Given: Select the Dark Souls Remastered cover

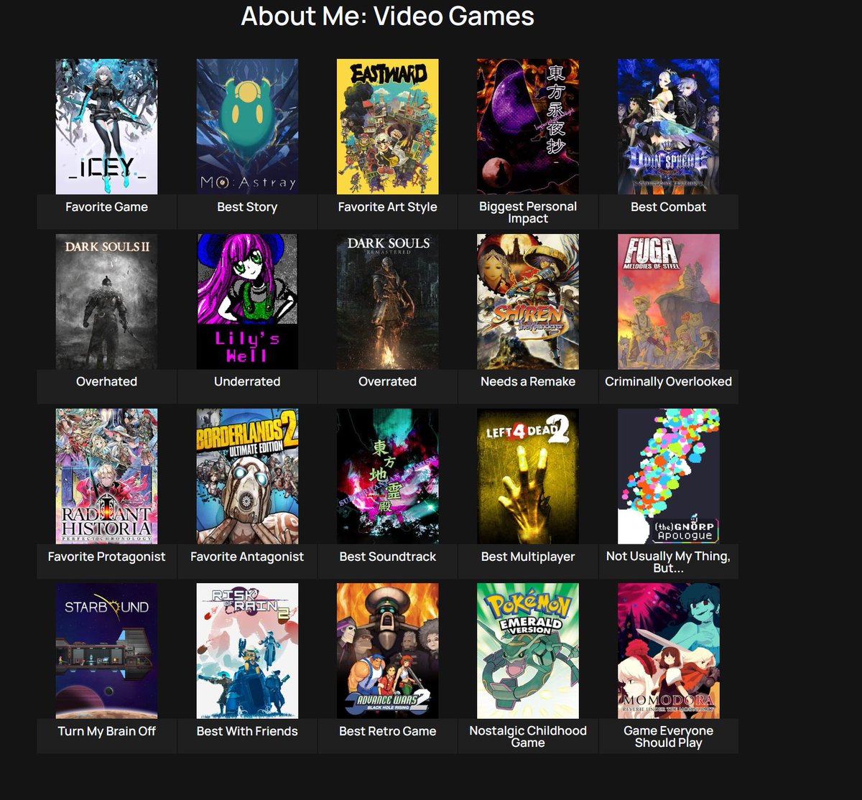Looking at the screenshot, I should click(387, 302).
